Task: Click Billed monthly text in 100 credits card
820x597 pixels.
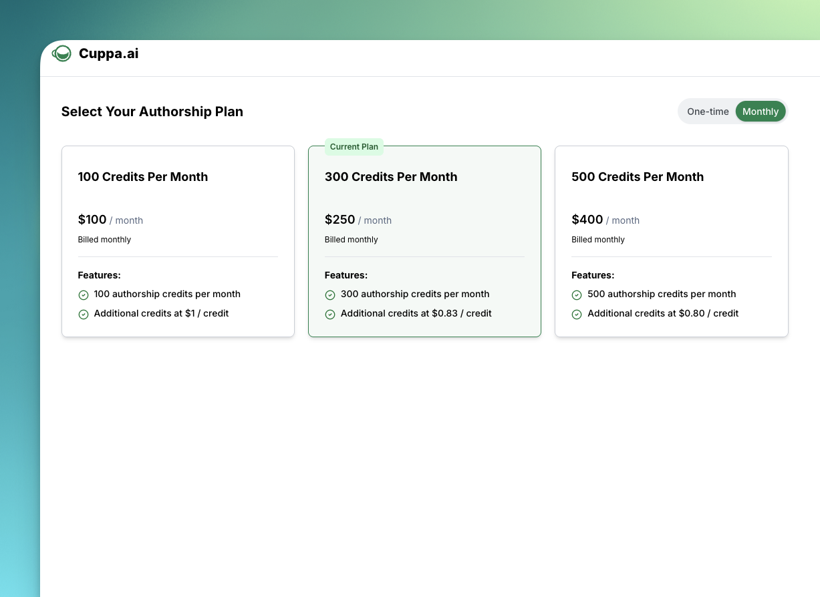Action: click(104, 240)
